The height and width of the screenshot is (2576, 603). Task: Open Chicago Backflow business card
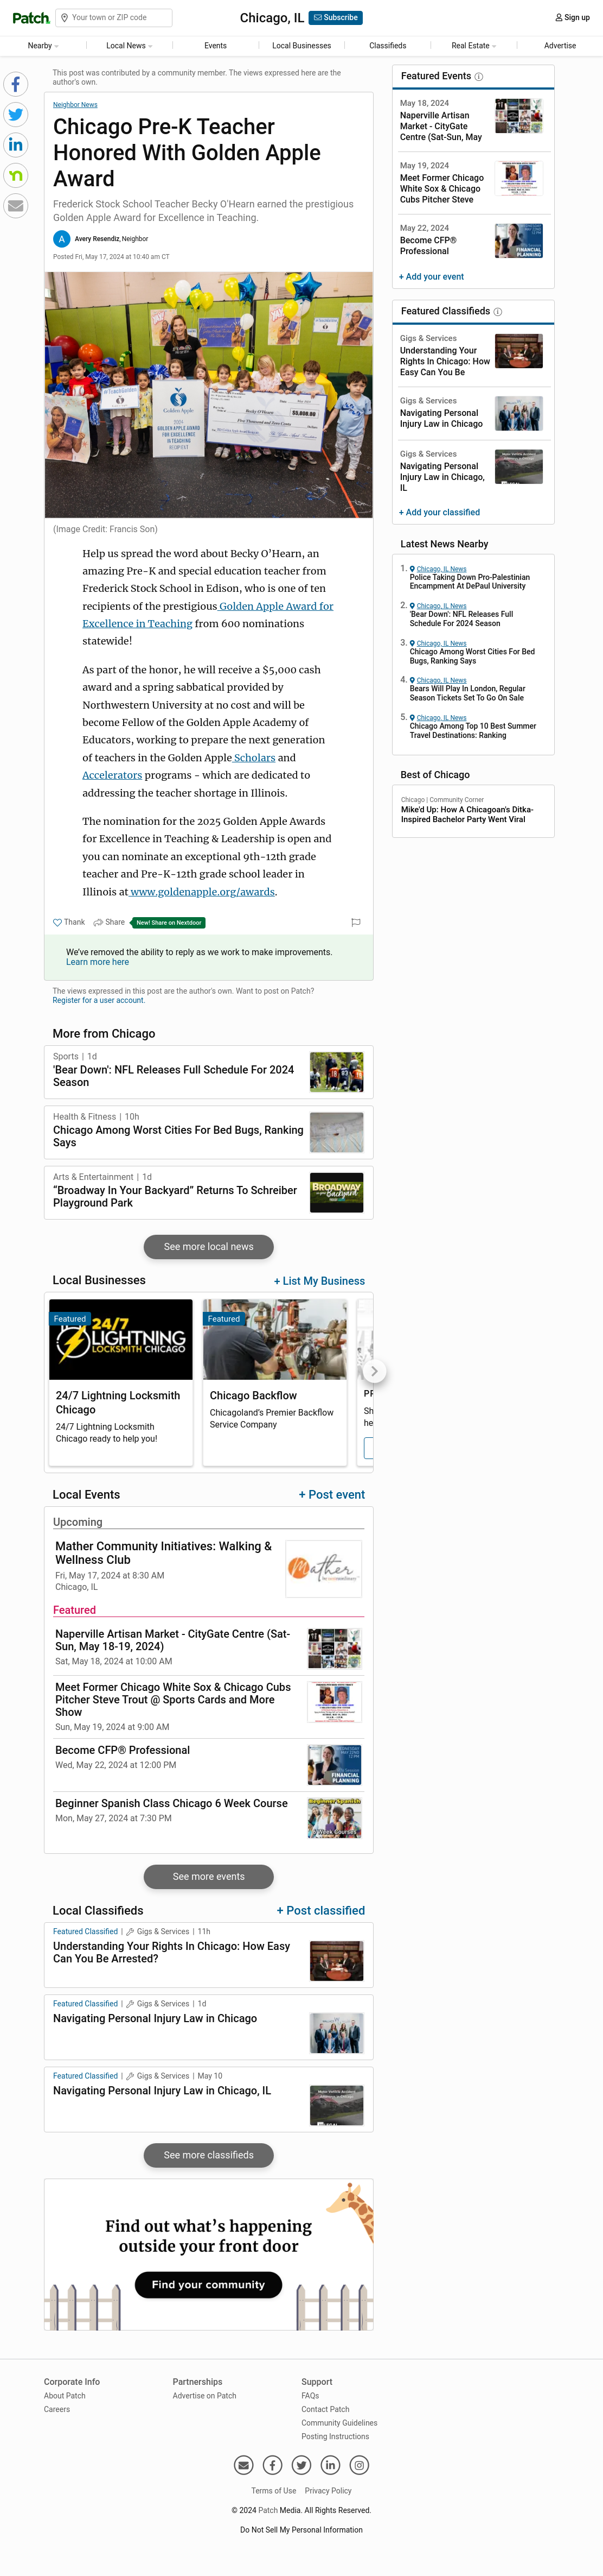coord(274,1383)
